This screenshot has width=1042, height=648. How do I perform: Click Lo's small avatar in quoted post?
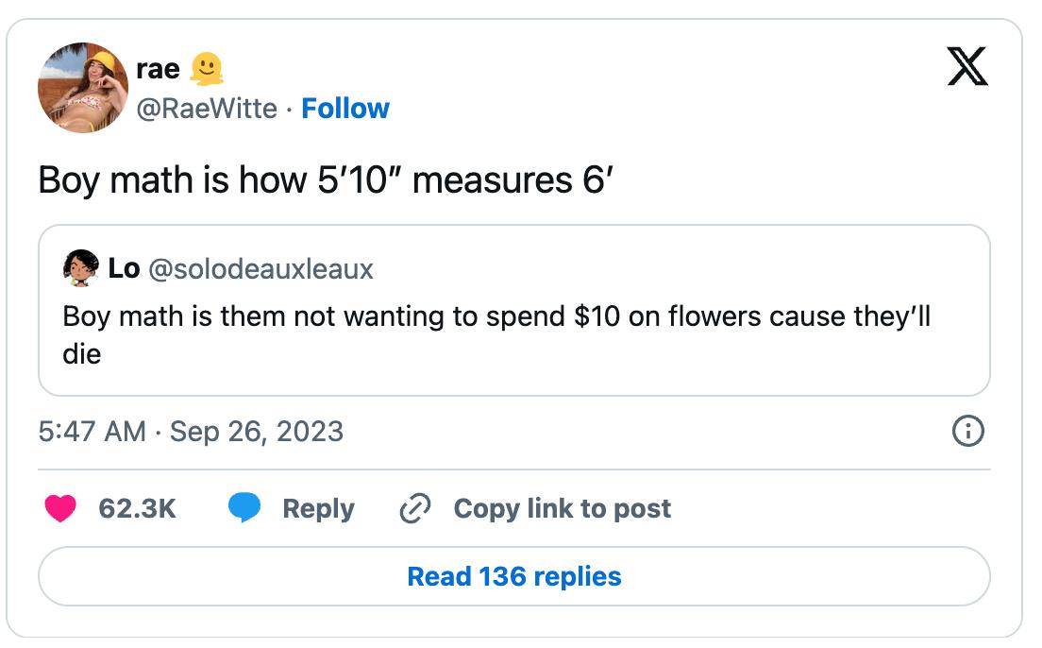point(81,269)
